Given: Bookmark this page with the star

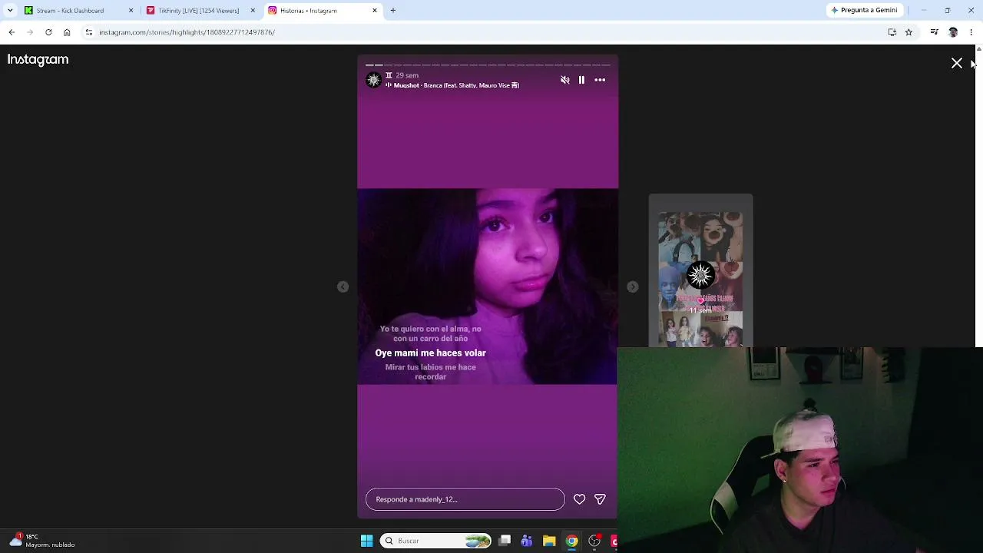Looking at the screenshot, I should (x=909, y=32).
